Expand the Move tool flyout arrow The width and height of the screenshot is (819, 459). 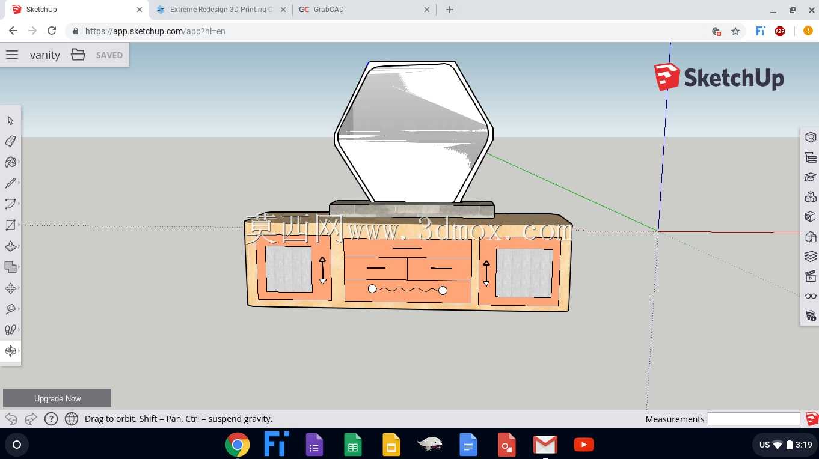19,288
